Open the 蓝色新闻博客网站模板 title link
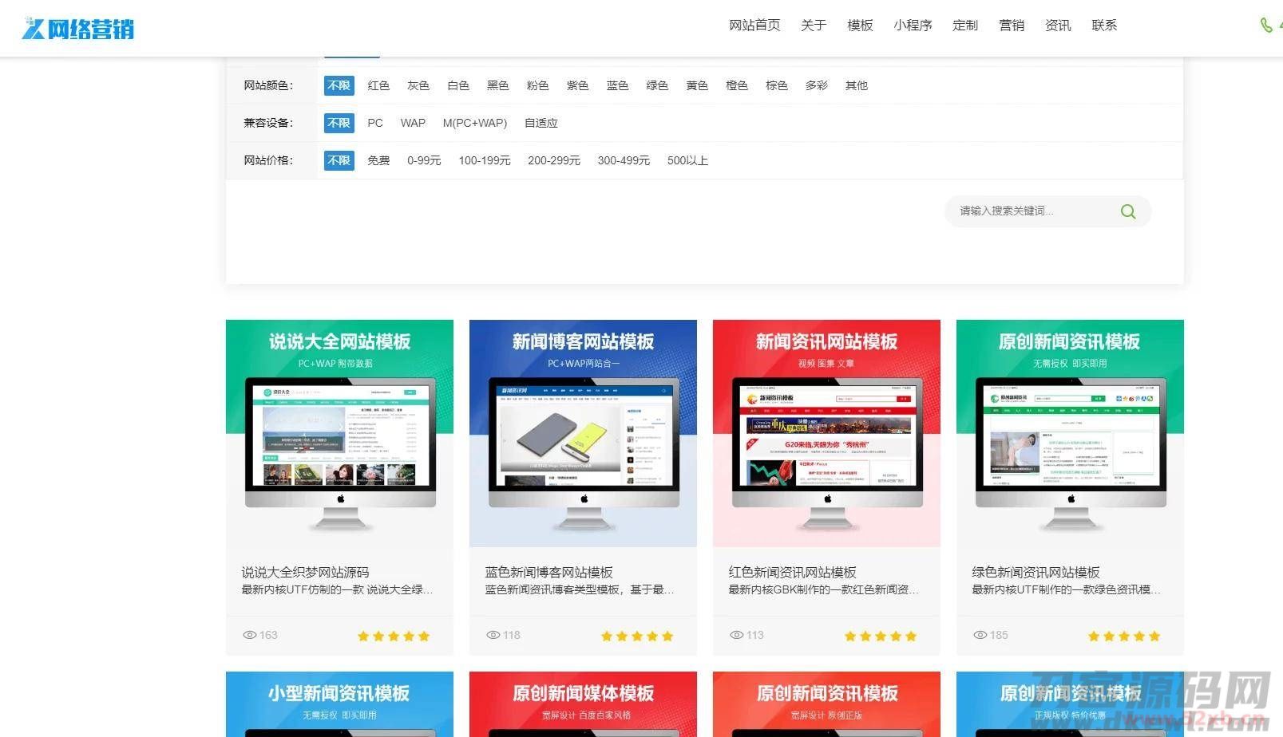Image resolution: width=1283 pixels, height=737 pixels. coord(549,572)
